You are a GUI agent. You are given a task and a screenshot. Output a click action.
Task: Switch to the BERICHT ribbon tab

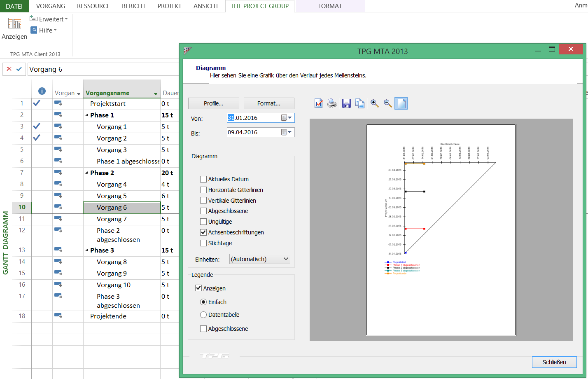133,6
